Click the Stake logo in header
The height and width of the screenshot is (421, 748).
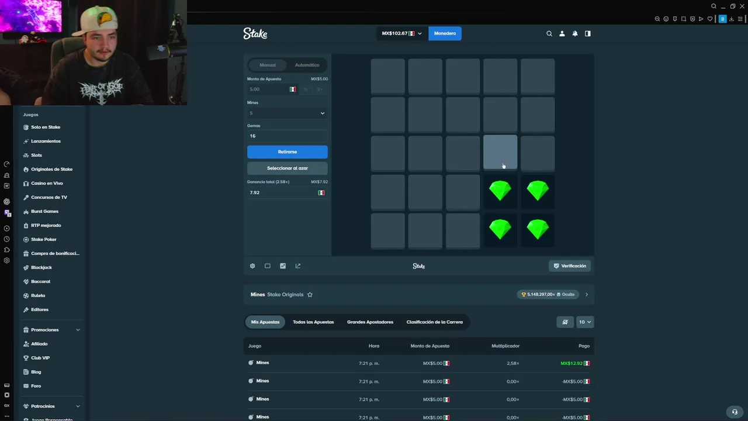pos(255,33)
